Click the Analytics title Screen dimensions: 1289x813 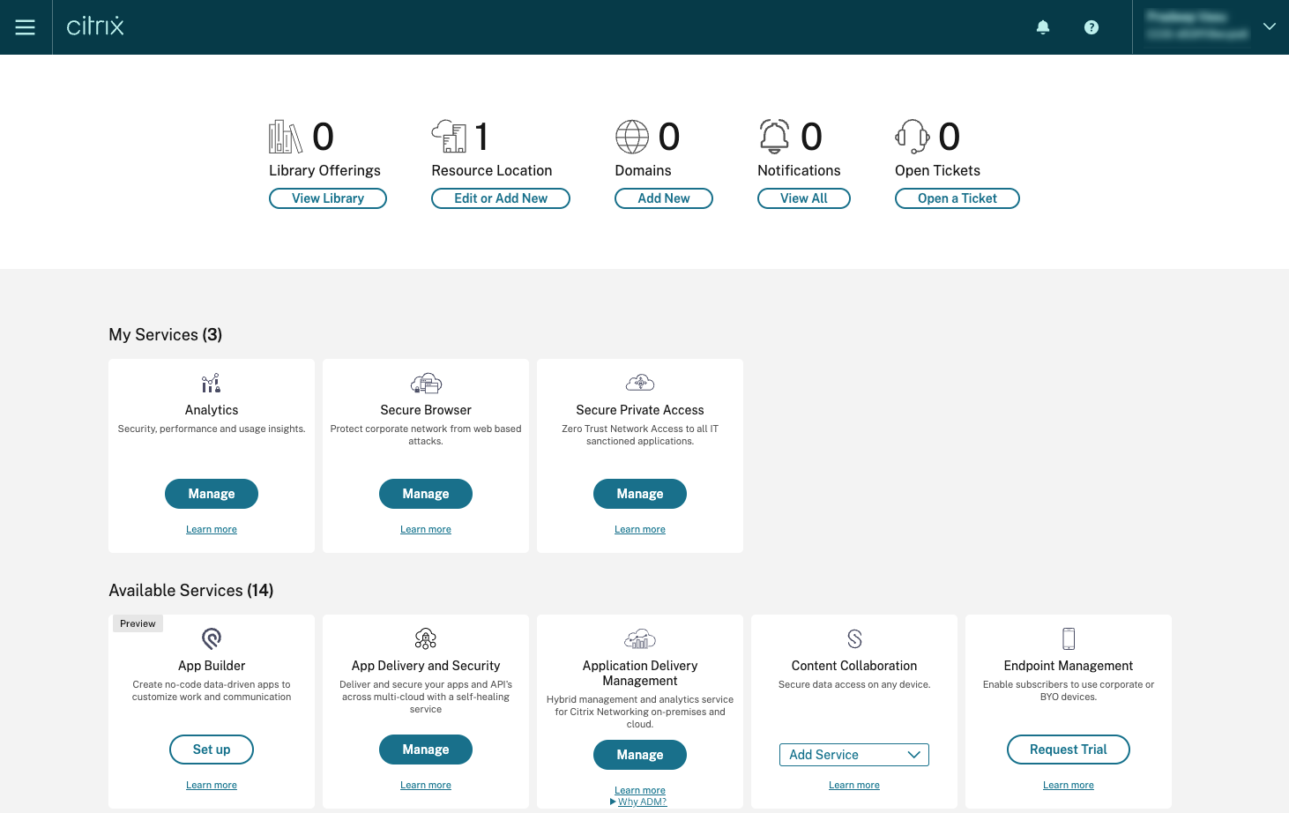[212, 410]
